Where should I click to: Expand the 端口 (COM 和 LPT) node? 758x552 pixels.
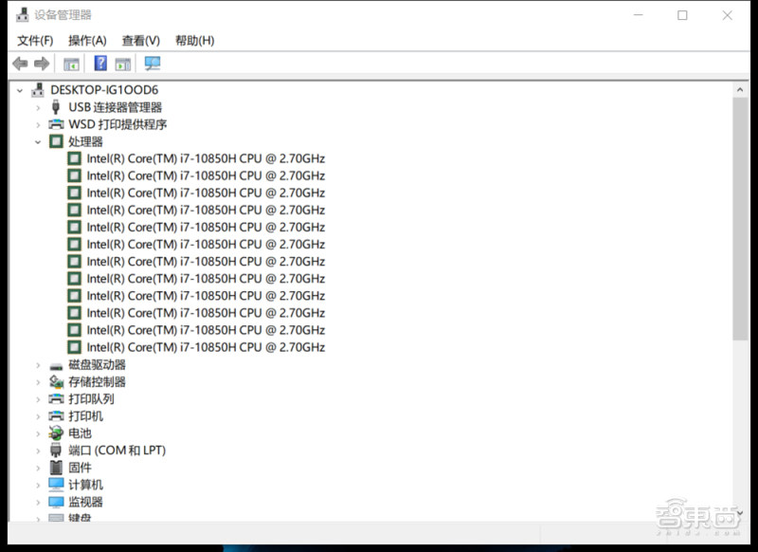tap(38, 450)
